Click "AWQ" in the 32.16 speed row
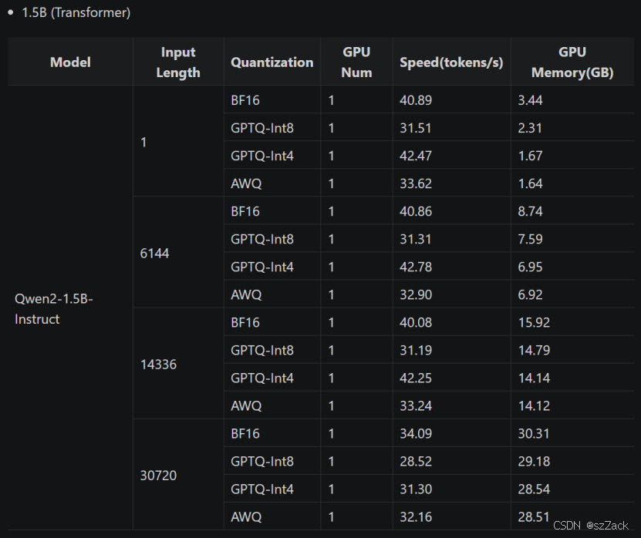Image resolution: width=641 pixels, height=538 pixels. (x=246, y=516)
